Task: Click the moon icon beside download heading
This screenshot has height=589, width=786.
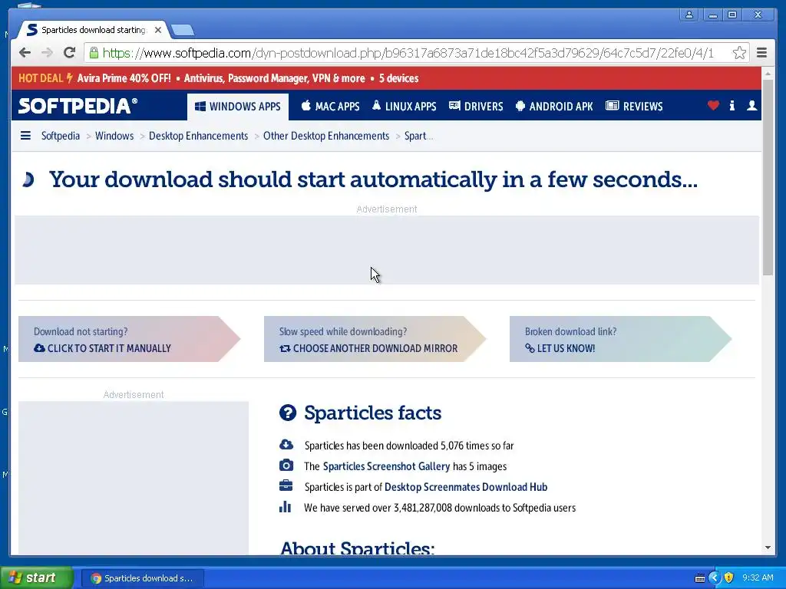Action: 28,179
